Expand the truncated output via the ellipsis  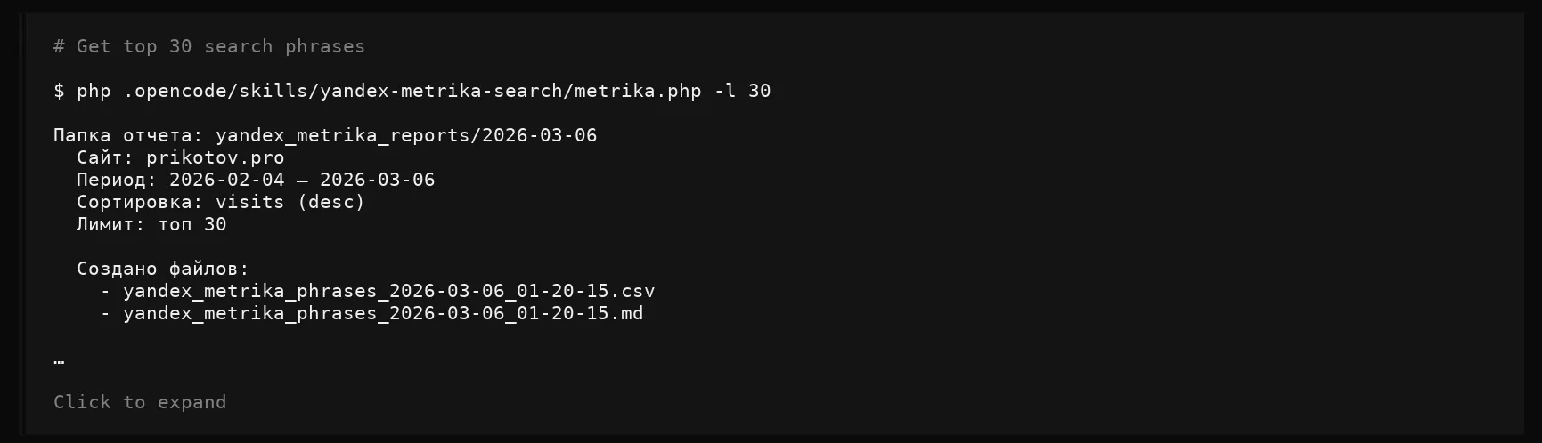tap(59, 359)
